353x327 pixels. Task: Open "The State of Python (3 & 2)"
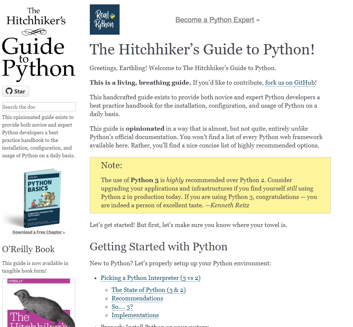click(149, 290)
